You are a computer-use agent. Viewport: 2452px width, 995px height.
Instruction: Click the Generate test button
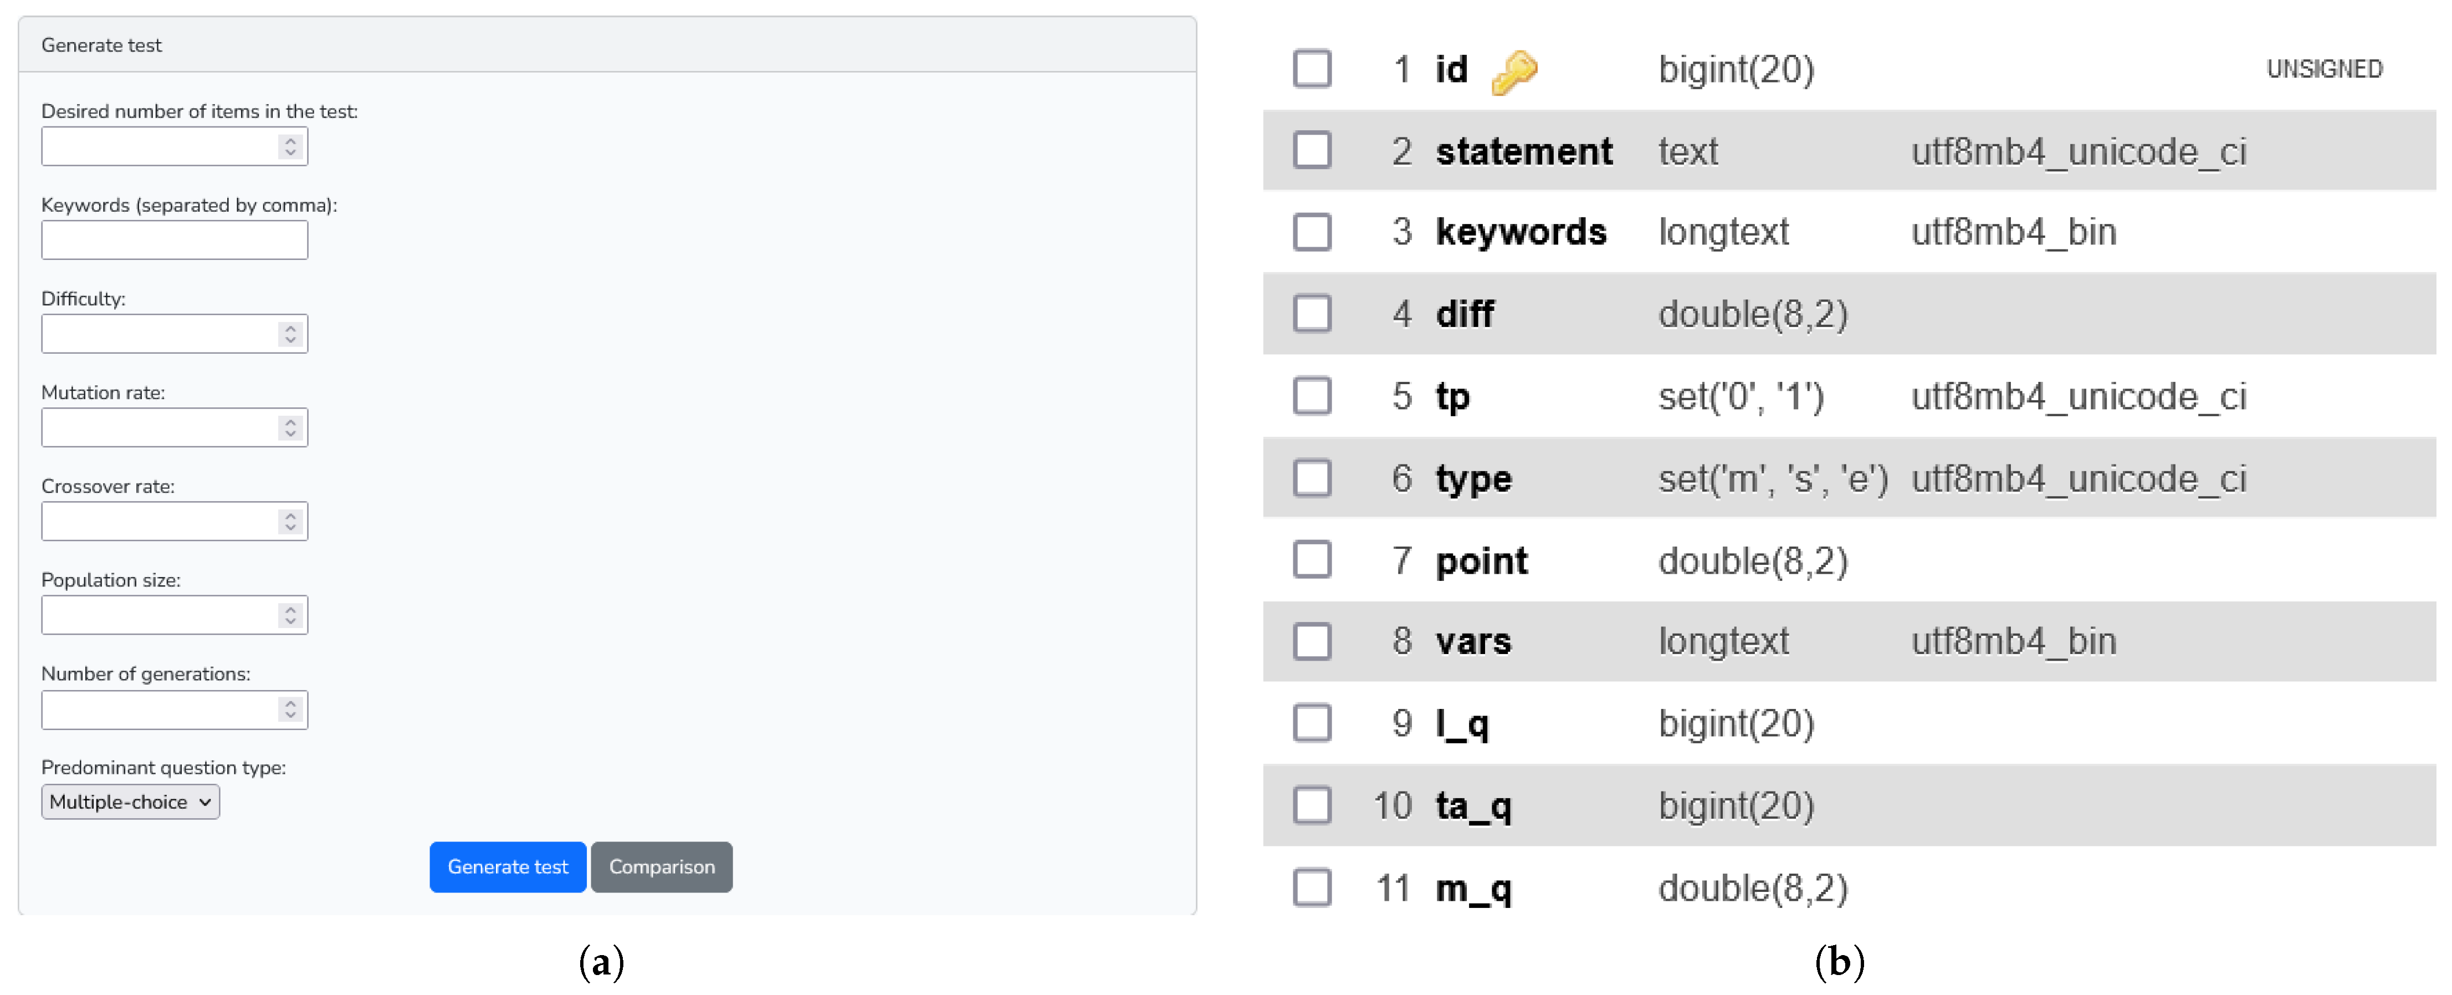pyautogui.click(x=508, y=866)
